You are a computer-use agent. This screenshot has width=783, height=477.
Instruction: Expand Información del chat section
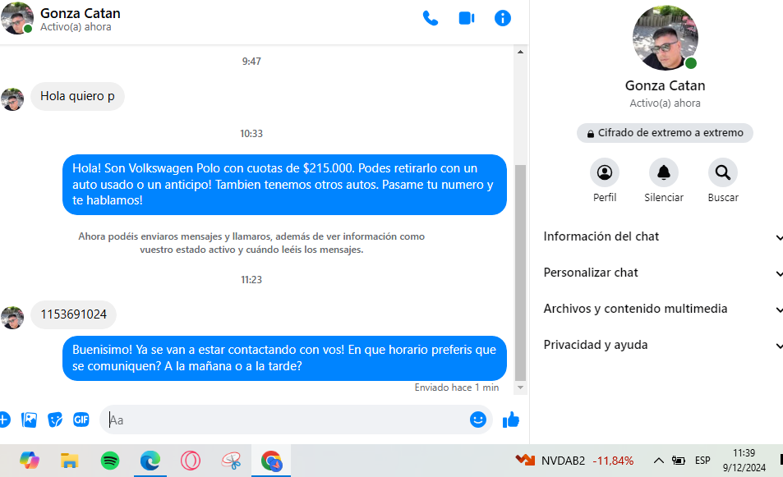click(663, 236)
